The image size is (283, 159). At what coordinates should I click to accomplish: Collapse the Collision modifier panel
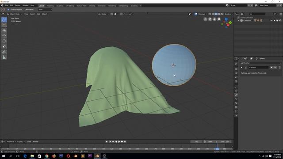pyautogui.click(x=242, y=68)
